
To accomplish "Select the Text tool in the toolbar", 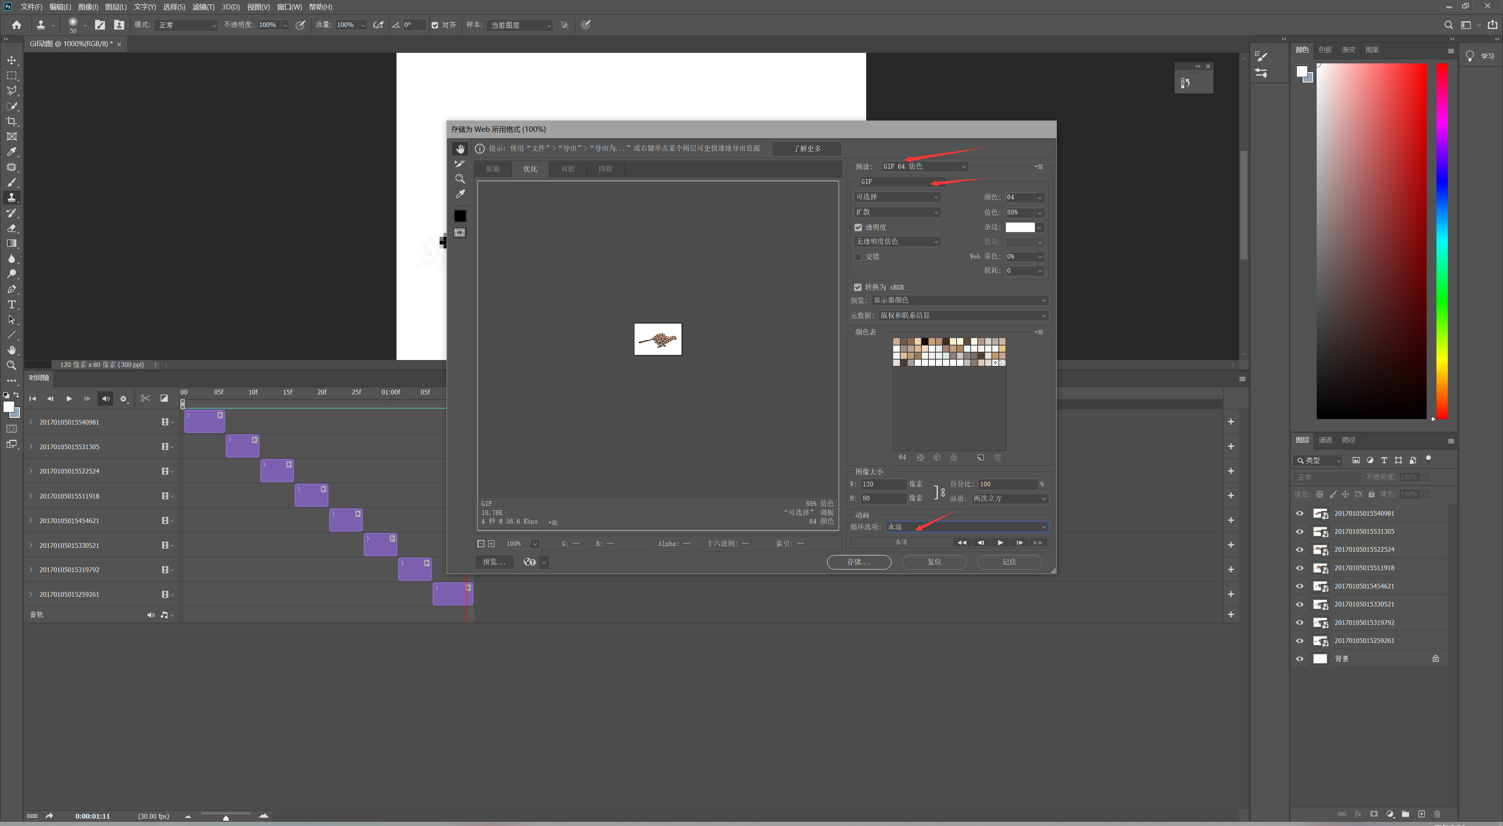I will pos(12,304).
